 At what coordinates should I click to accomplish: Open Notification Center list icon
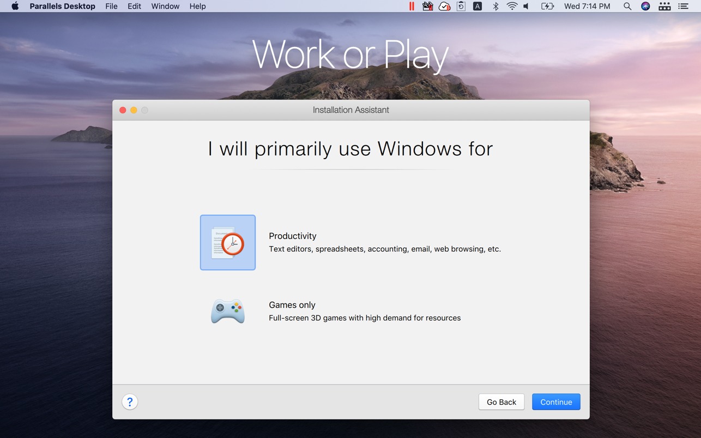[683, 7]
